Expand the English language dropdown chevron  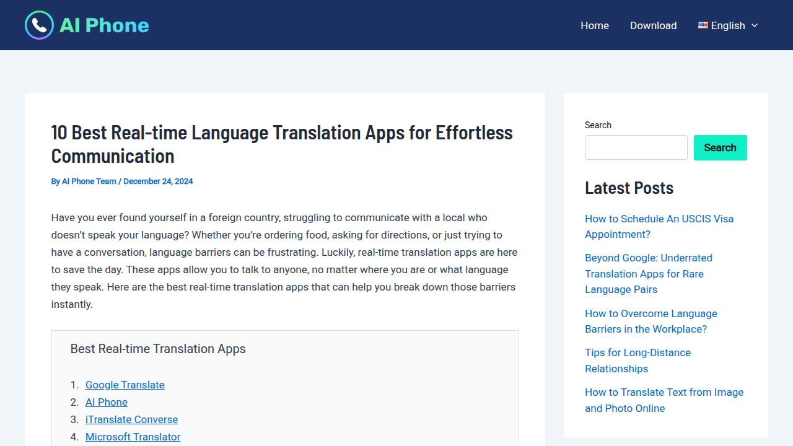pos(754,25)
